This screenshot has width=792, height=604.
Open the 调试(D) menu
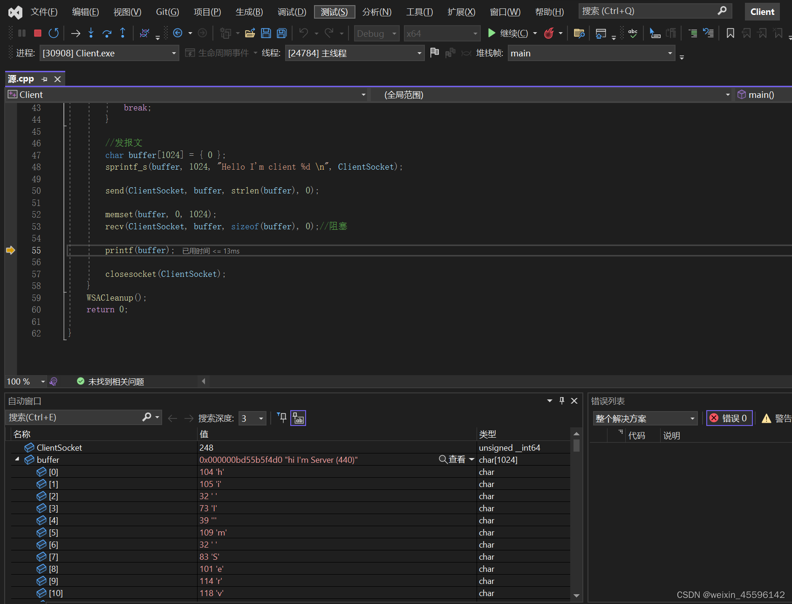(292, 12)
